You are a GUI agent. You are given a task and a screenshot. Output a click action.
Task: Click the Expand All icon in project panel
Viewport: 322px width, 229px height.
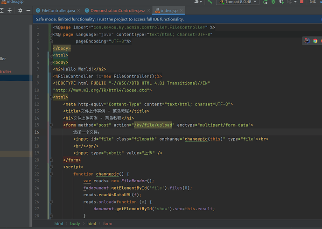(x=2, y=10)
